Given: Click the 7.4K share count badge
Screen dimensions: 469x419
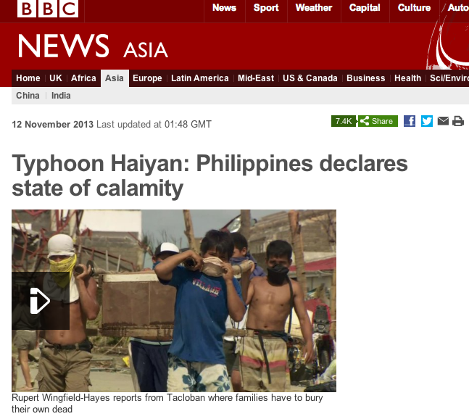Looking at the screenshot, I should [344, 121].
